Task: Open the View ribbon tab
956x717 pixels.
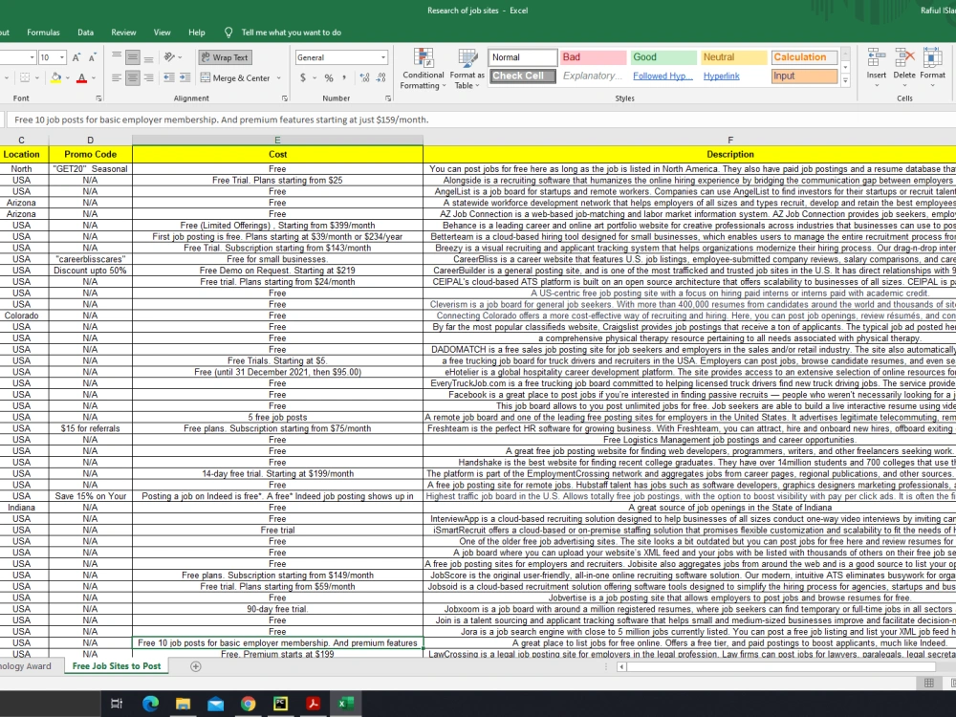Action: point(163,33)
